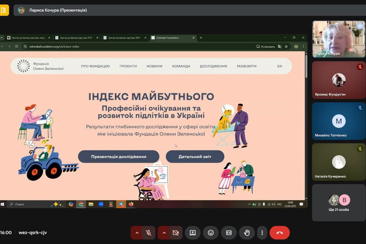Switch to the Центр розвитку кар'єри «Кар tab
The height and width of the screenshot is (244, 366).
(28, 37)
